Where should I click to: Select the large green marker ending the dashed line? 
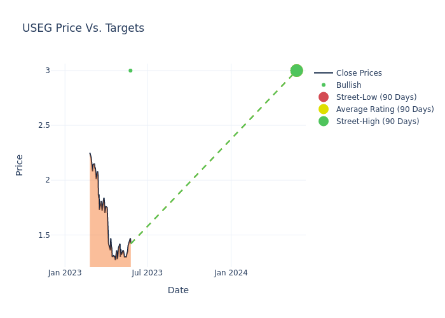pos(296,71)
